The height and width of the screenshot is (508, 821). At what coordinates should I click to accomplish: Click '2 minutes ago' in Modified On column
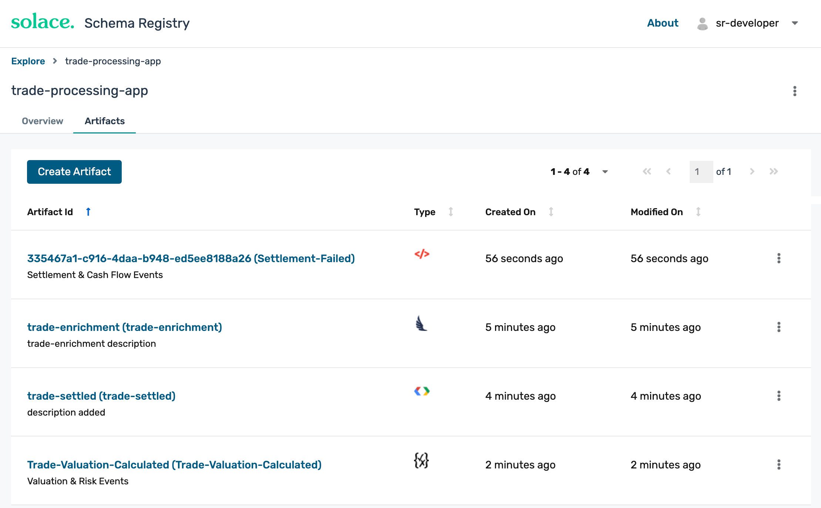point(666,465)
